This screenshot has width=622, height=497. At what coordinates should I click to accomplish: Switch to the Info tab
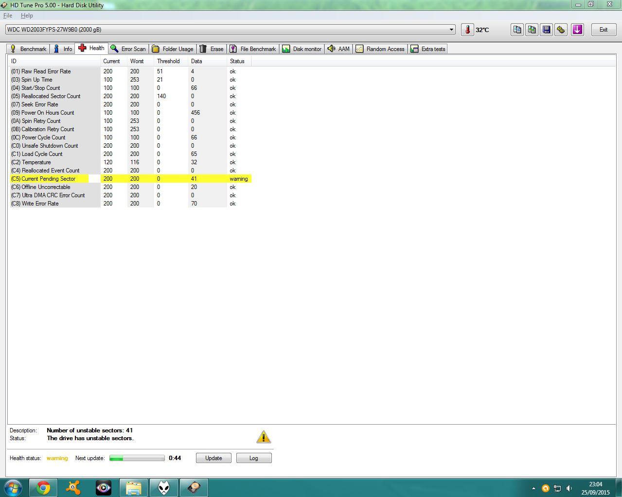click(x=63, y=49)
